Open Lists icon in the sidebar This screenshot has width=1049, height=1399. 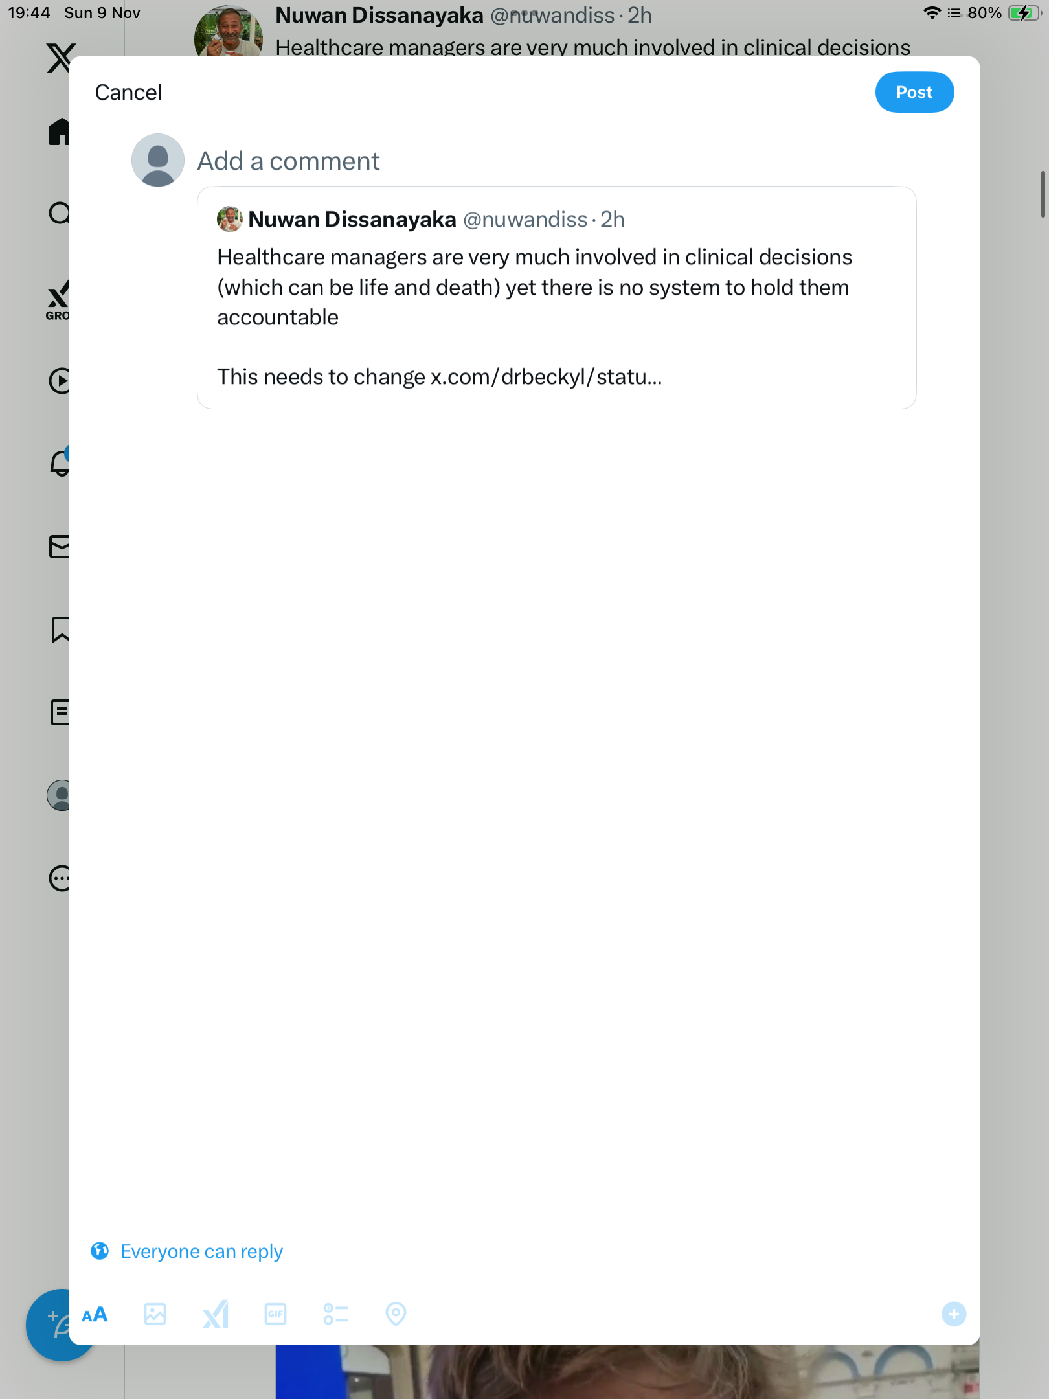click(60, 712)
